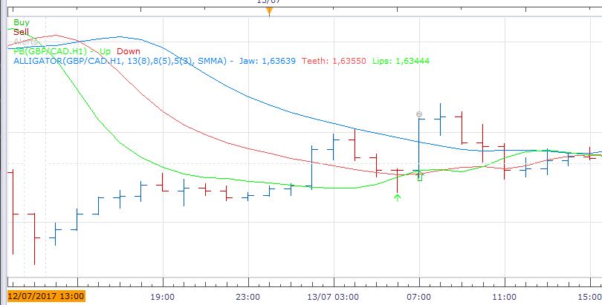Click the green up arrow buy signal
The width and height of the screenshot is (602, 305).
(398, 197)
